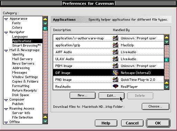Screen dimensions: 177x131
Task: Click applications list bottom scroll up arrow
Action: click(x=167, y=82)
